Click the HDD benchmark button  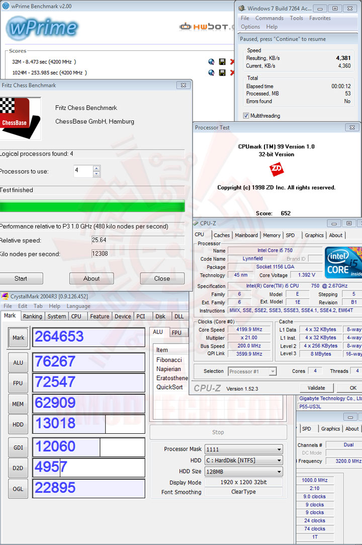coord(18,424)
